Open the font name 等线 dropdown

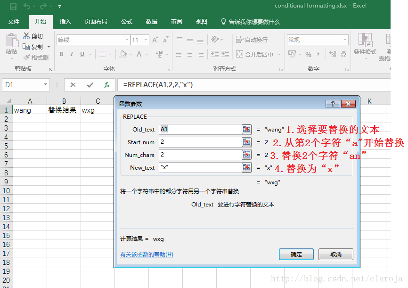pyautogui.click(x=127, y=40)
